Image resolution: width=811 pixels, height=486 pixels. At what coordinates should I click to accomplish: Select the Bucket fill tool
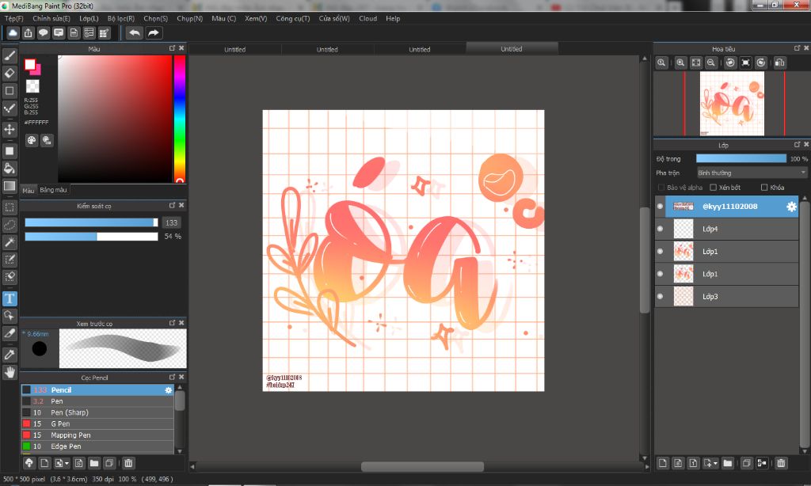(x=10, y=168)
